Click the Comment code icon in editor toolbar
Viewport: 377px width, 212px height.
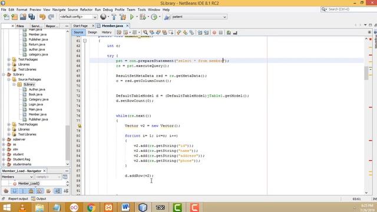click(x=229, y=32)
